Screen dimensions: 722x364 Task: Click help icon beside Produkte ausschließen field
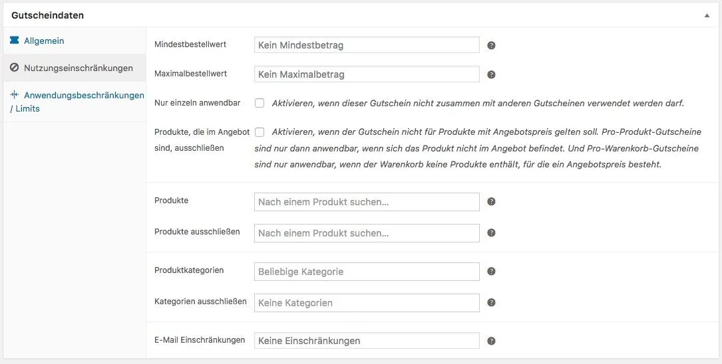[491, 232]
